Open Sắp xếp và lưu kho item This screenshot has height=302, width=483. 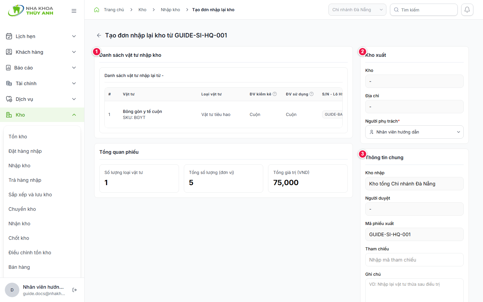coord(42,194)
